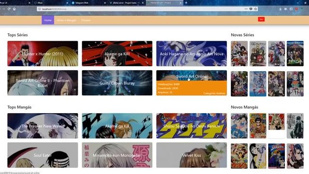The height and width of the screenshot is (174, 309).
Task: Open first cover in Novos Mangás top row
Action: [239, 126]
